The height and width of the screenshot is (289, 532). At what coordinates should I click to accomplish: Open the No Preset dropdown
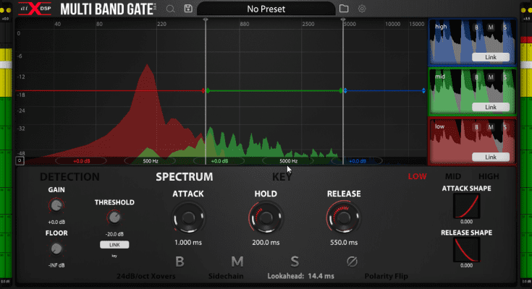(x=266, y=9)
